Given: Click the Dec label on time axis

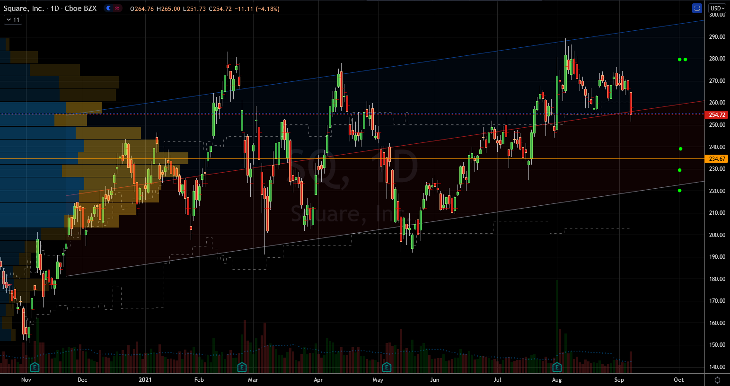Looking at the screenshot, I should point(82,380).
